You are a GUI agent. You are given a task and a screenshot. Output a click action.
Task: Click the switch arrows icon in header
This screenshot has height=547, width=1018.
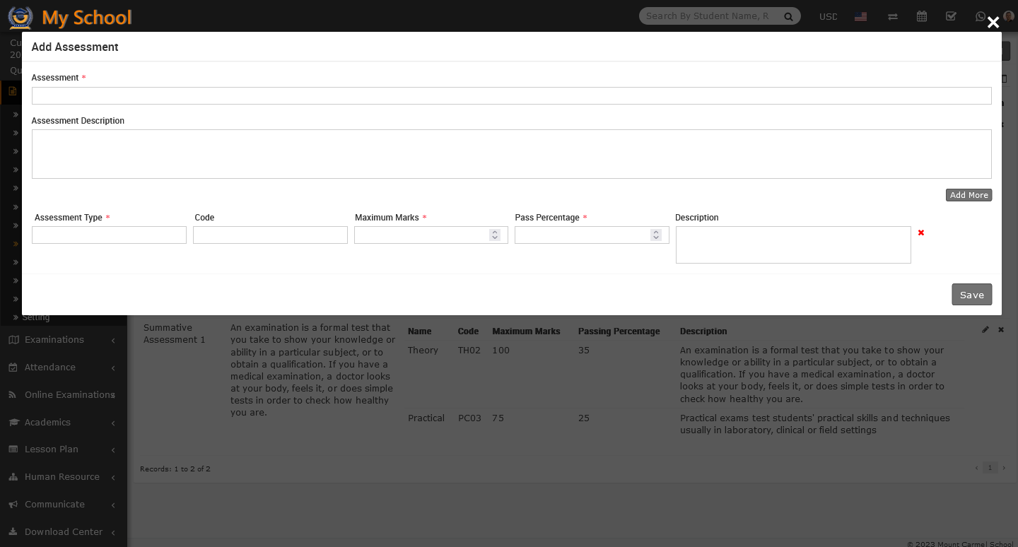[893, 16]
